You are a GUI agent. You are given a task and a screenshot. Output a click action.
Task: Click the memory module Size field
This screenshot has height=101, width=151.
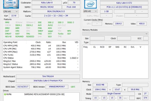[97, 38]
